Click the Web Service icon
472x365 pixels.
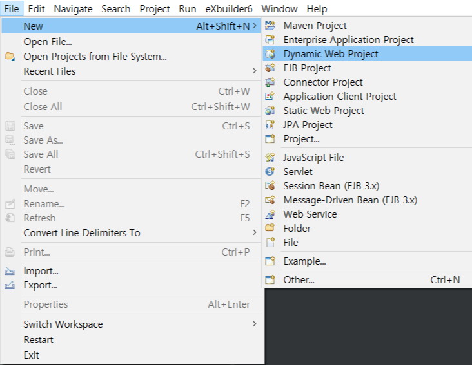(270, 214)
